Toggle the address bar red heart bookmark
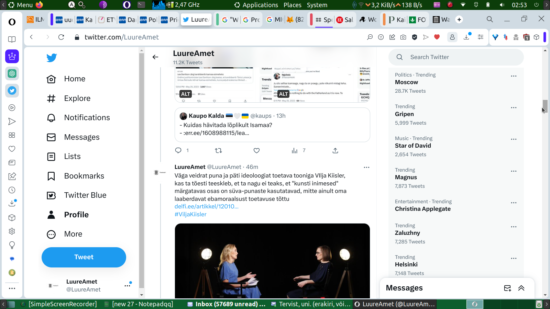The width and height of the screenshot is (550, 309). 437,37
